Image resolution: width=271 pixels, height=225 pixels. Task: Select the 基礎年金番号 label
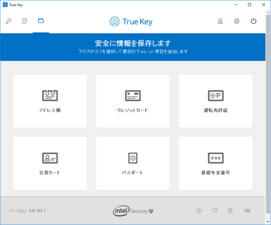click(x=215, y=173)
